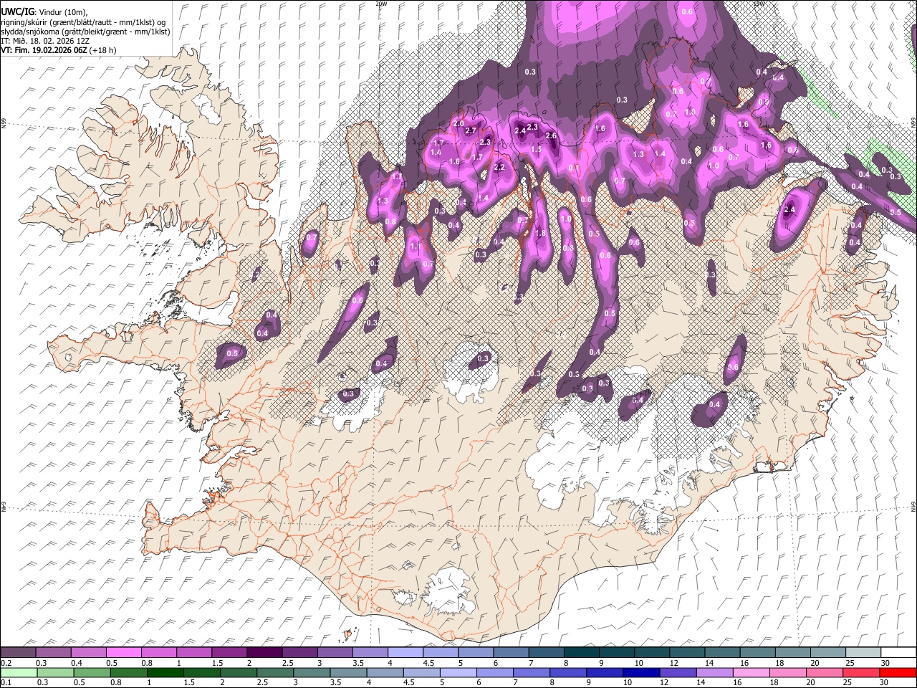Select the 0.3 swatch in the purple snow scale
The width and height of the screenshot is (917, 688).
pos(53,652)
